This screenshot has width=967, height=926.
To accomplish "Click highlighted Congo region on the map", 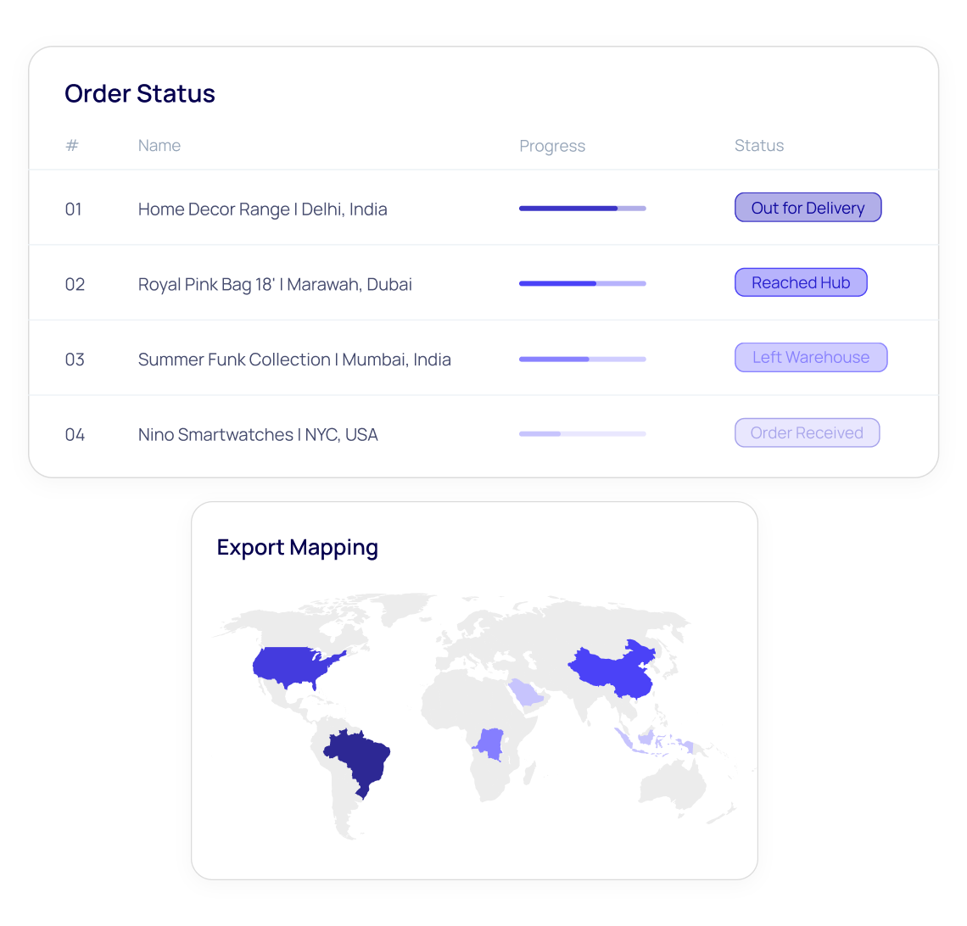I will 490,743.
